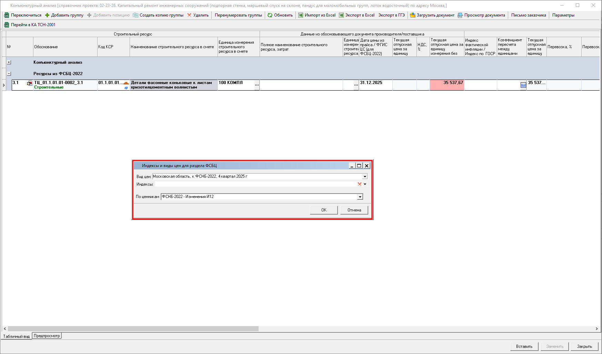
Task: Open the Индексы dropdown arrow
Action: point(365,184)
